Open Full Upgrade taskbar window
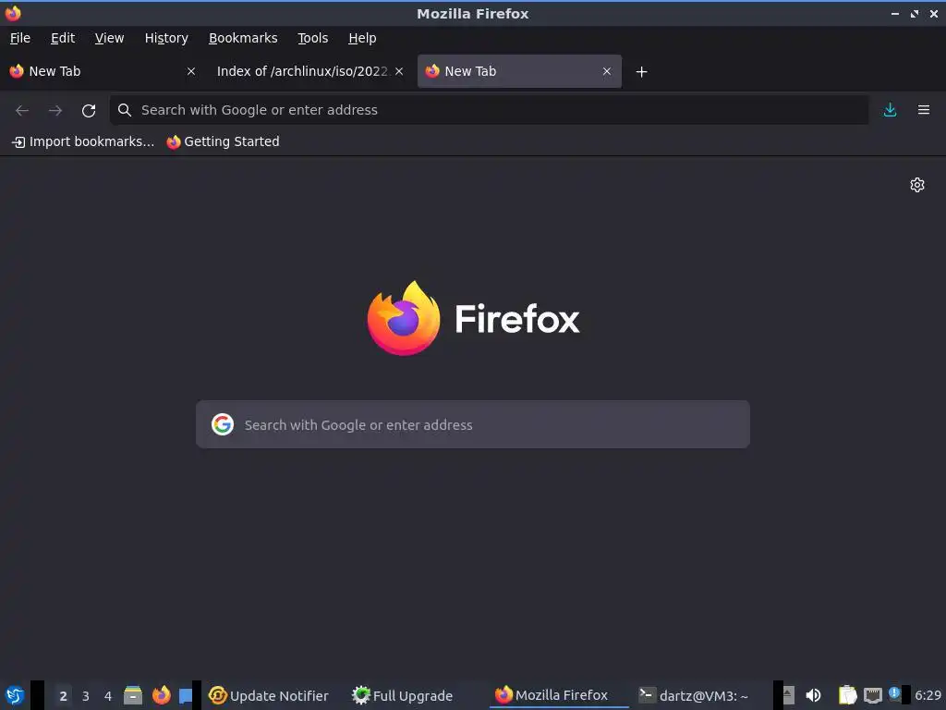The image size is (946, 710). [x=403, y=695]
